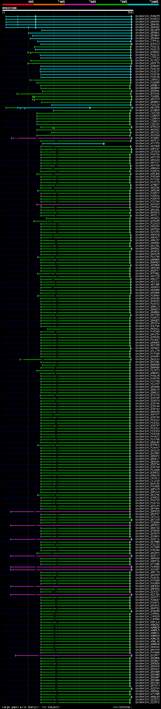
Task: Open hit UniRef100_Q7M229
Action: 147,127
